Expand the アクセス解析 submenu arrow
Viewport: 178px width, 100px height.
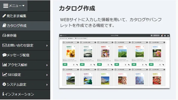(x=47, y=65)
